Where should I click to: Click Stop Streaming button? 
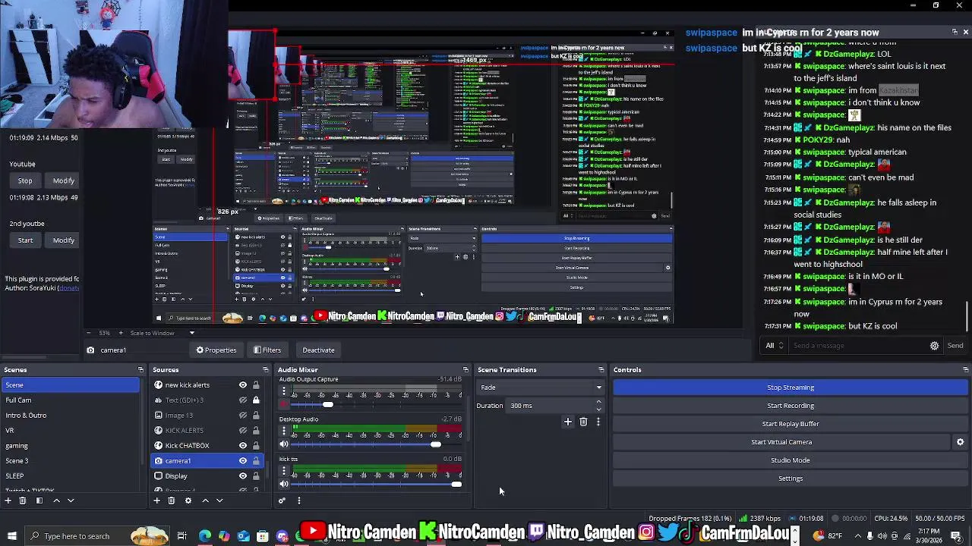791,388
